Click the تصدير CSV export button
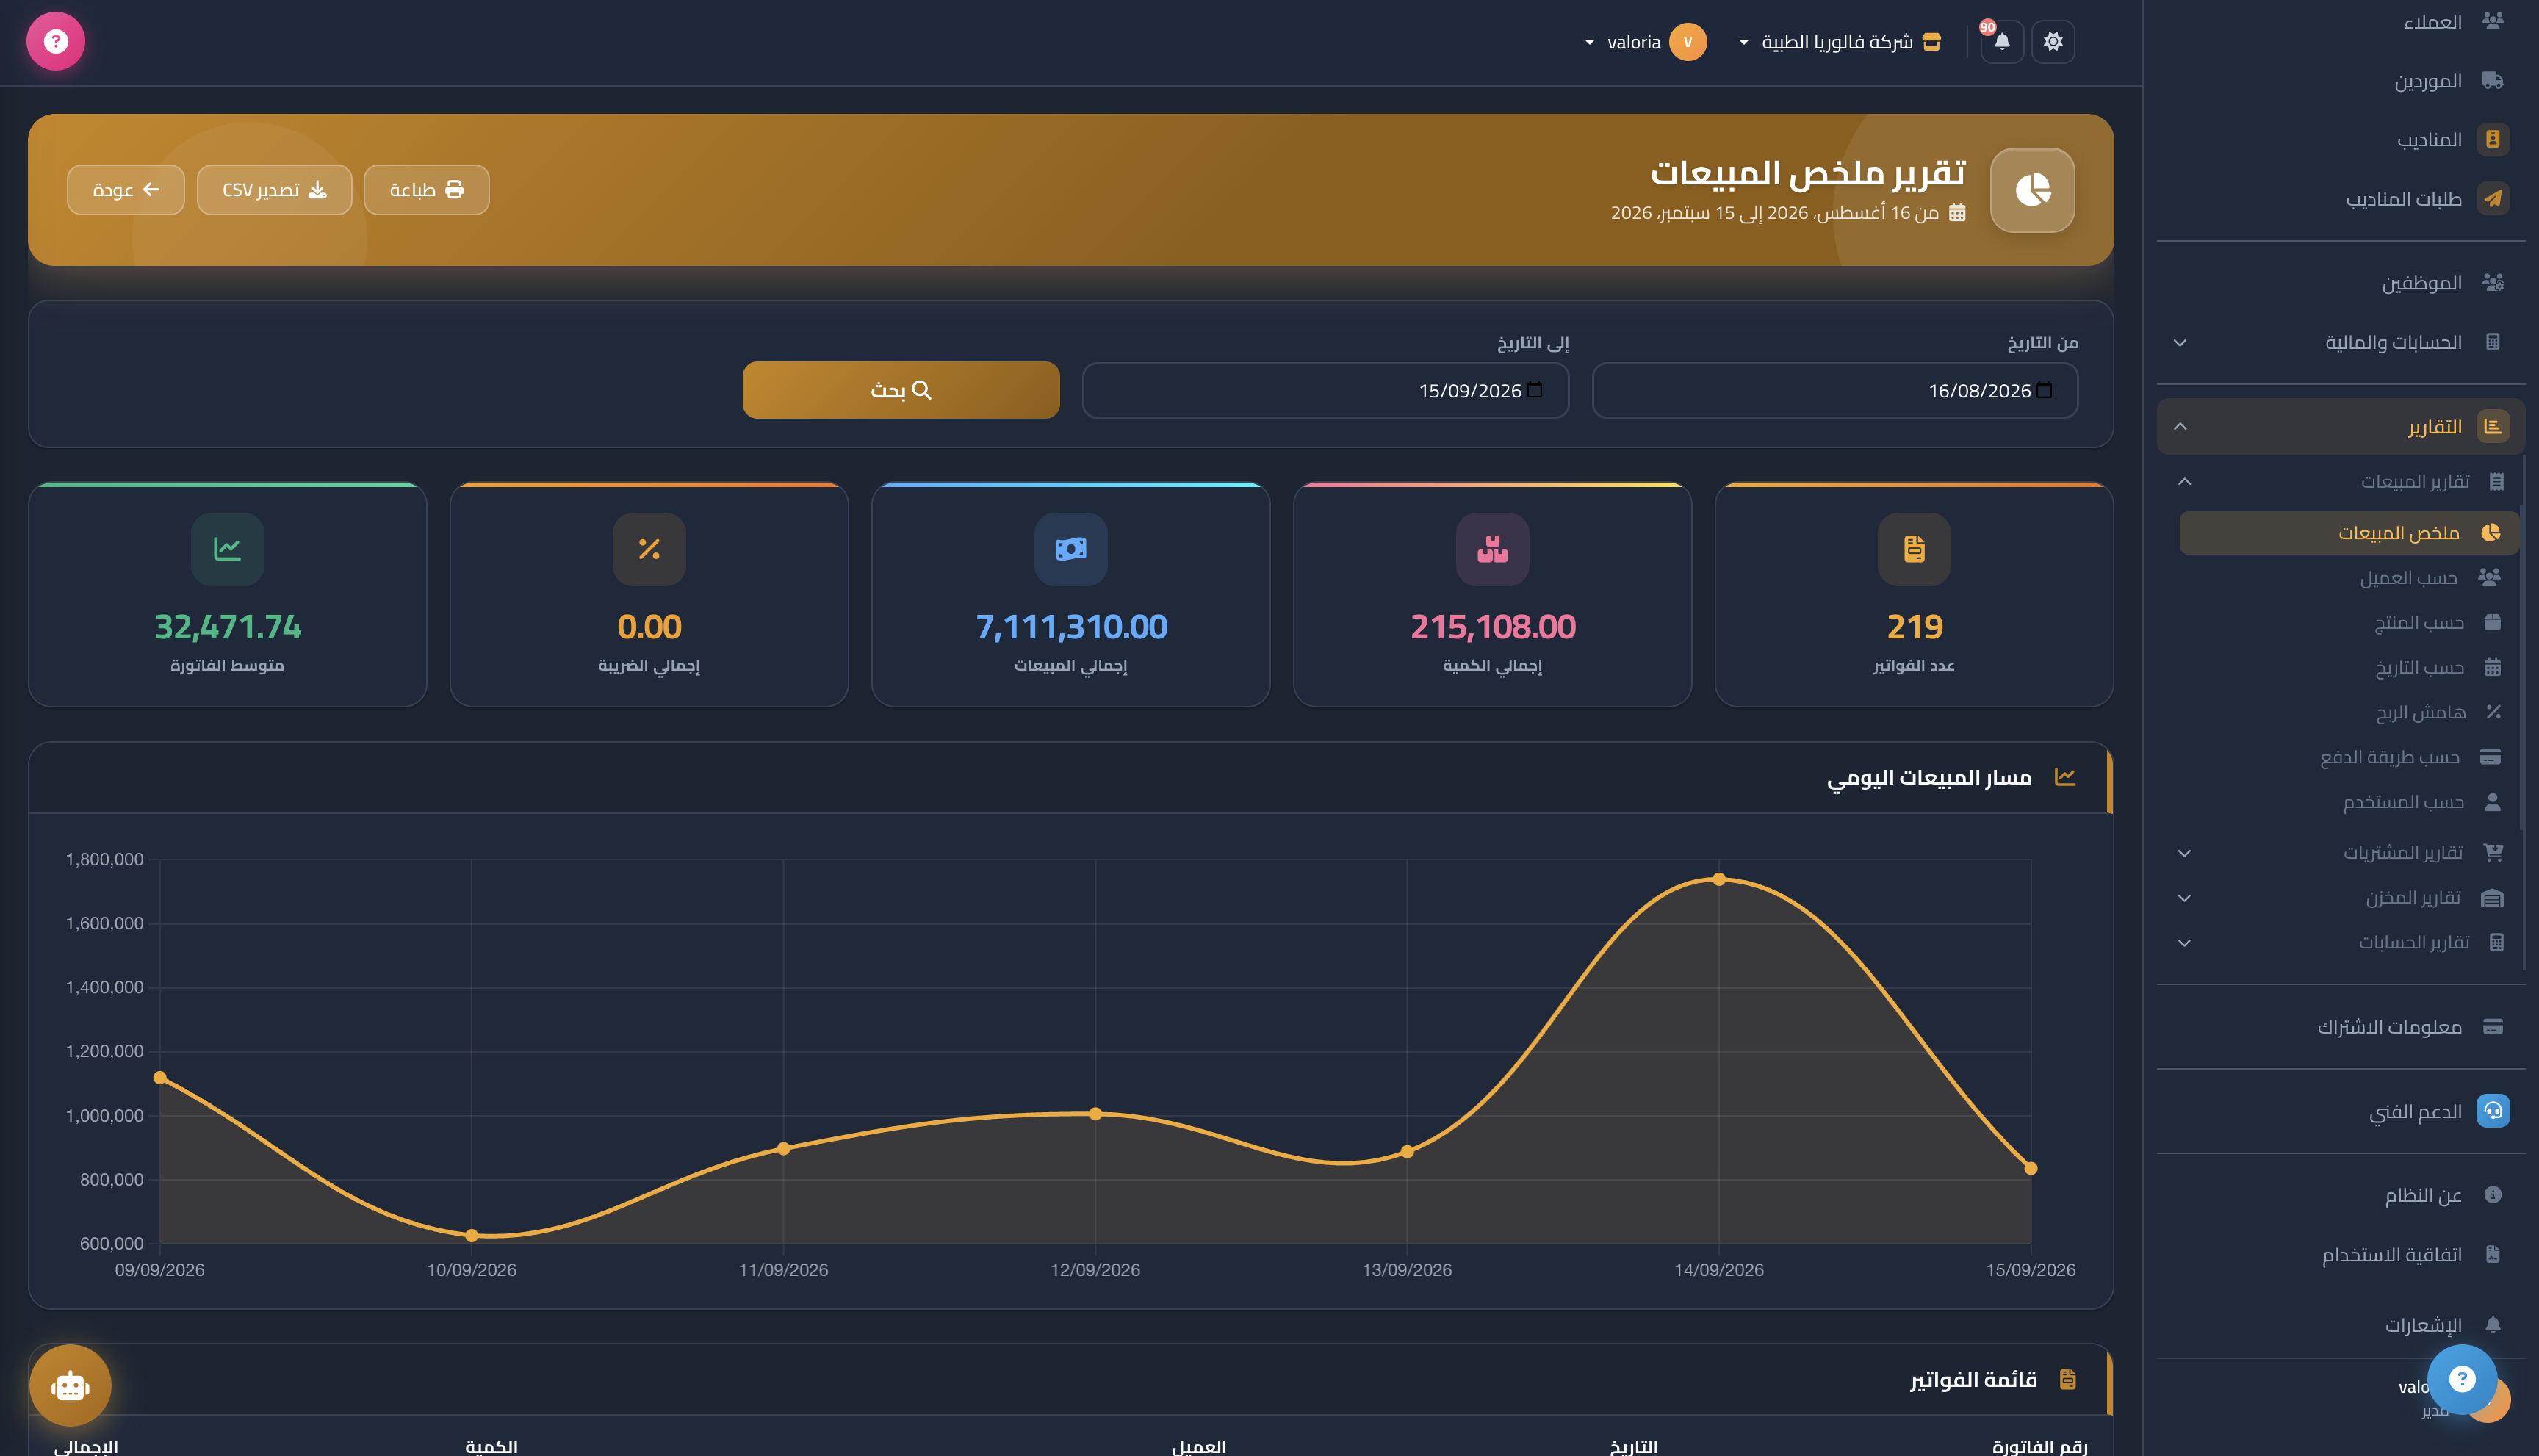Image resolution: width=2539 pixels, height=1456 pixels. coord(274,190)
